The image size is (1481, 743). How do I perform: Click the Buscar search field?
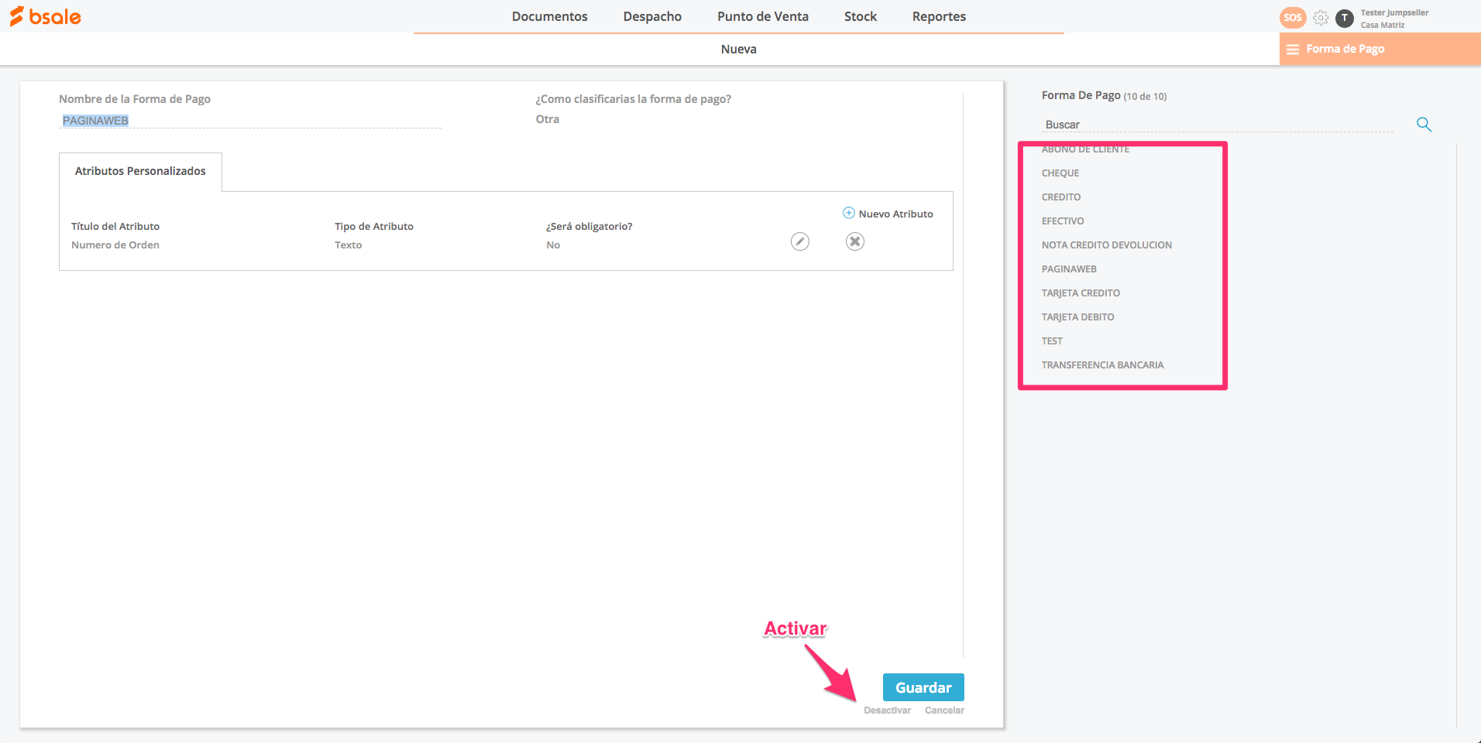tap(1217, 125)
